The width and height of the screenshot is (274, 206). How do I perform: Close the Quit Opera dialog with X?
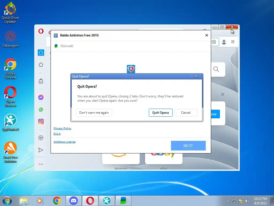click(x=196, y=76)
